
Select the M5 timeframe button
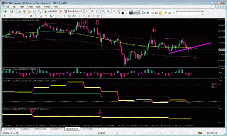(x=64, y=16)
